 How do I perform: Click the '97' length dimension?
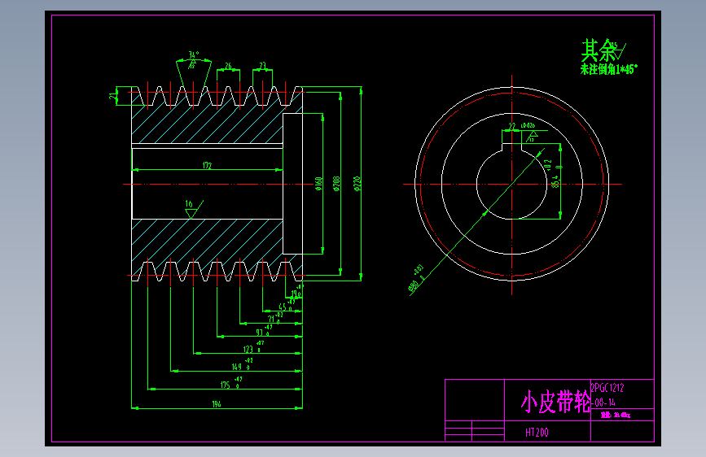point(259,333)
